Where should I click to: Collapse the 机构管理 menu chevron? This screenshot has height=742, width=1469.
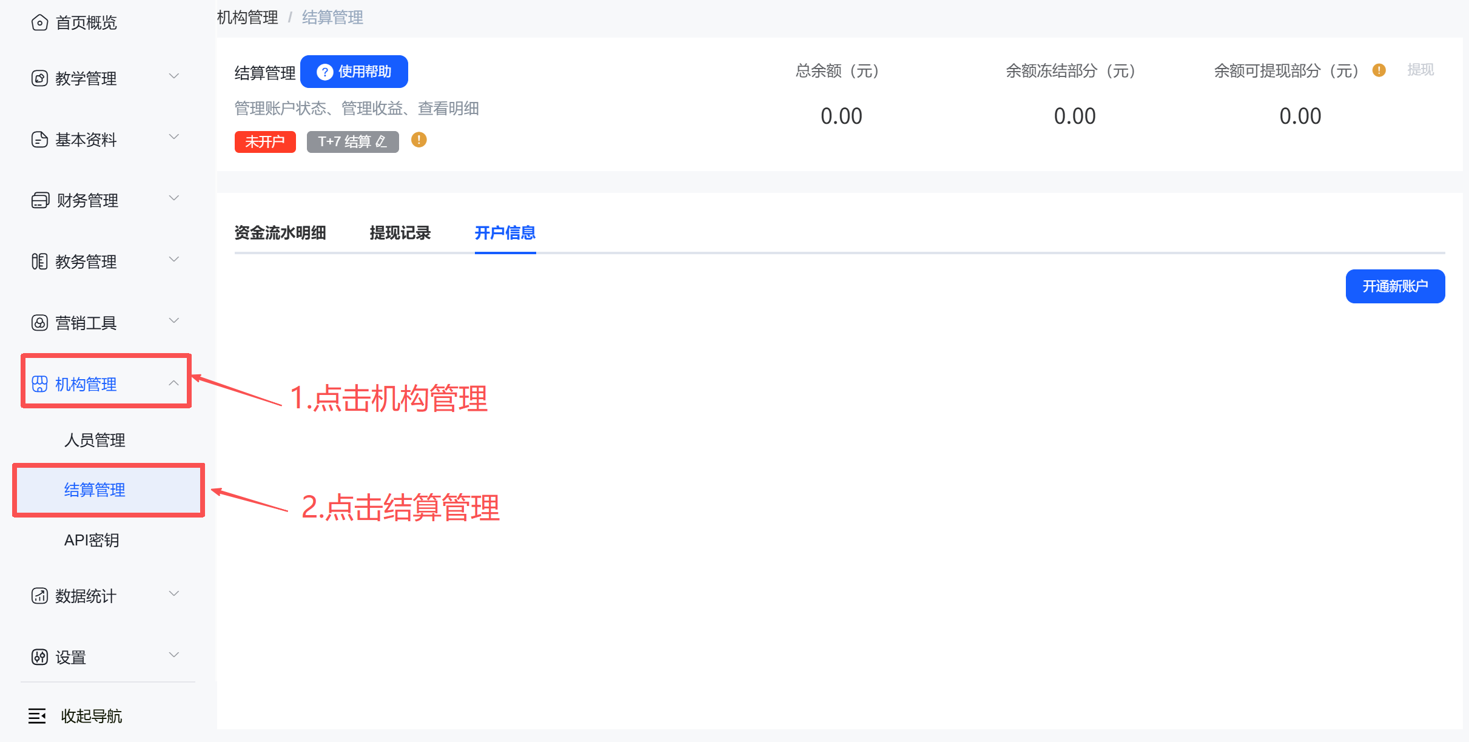click(x=174, y=383)
